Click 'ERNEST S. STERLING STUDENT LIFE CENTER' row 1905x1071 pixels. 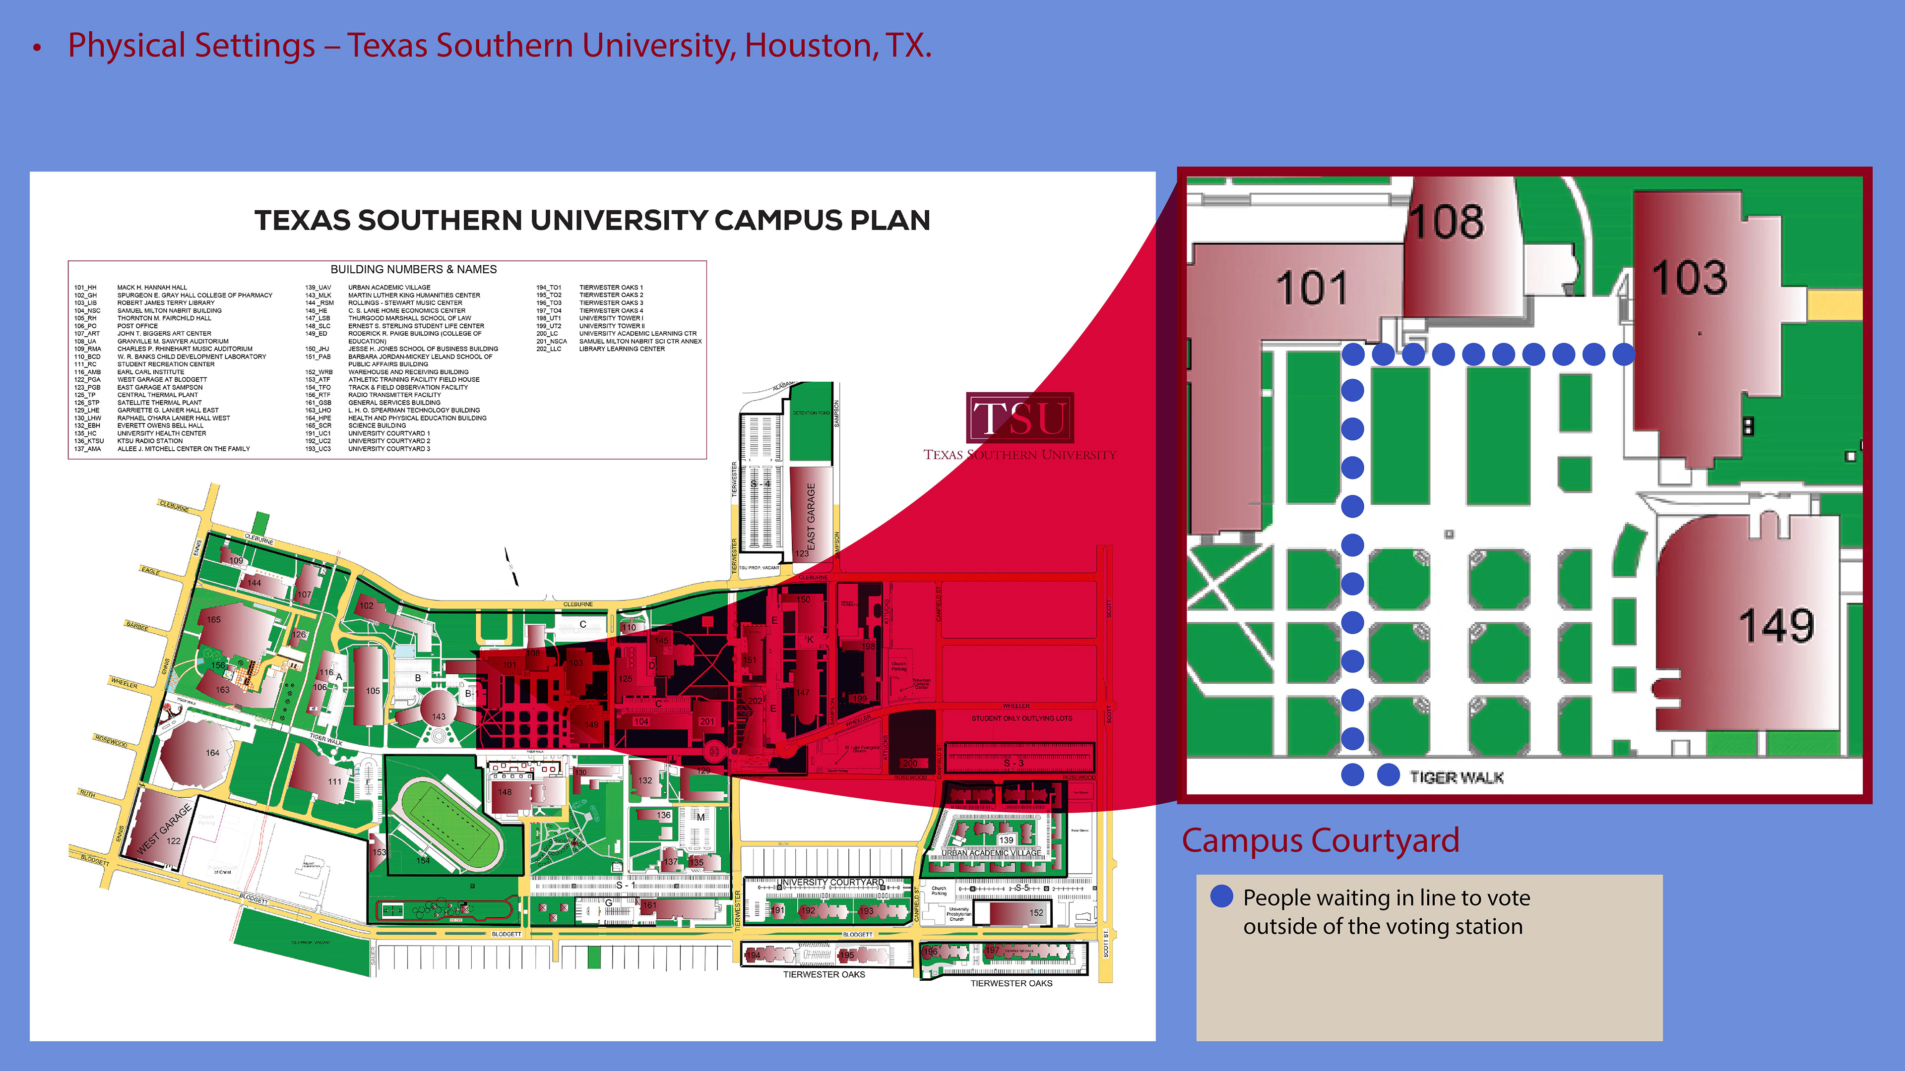click(395, 326)
